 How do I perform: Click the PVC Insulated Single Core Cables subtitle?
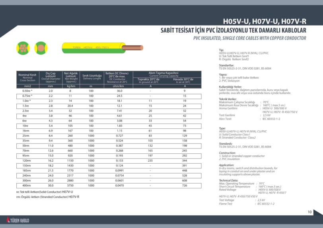click(249, 38)
